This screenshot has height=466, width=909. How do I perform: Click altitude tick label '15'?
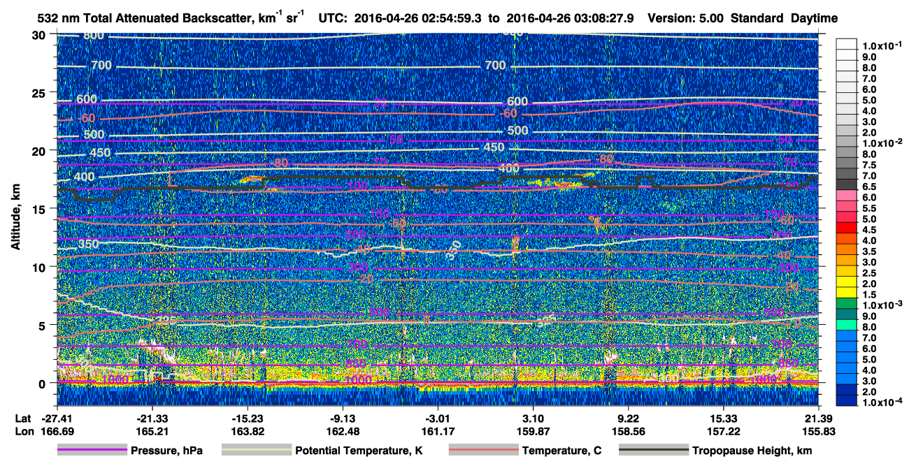[x=39, y=208]
